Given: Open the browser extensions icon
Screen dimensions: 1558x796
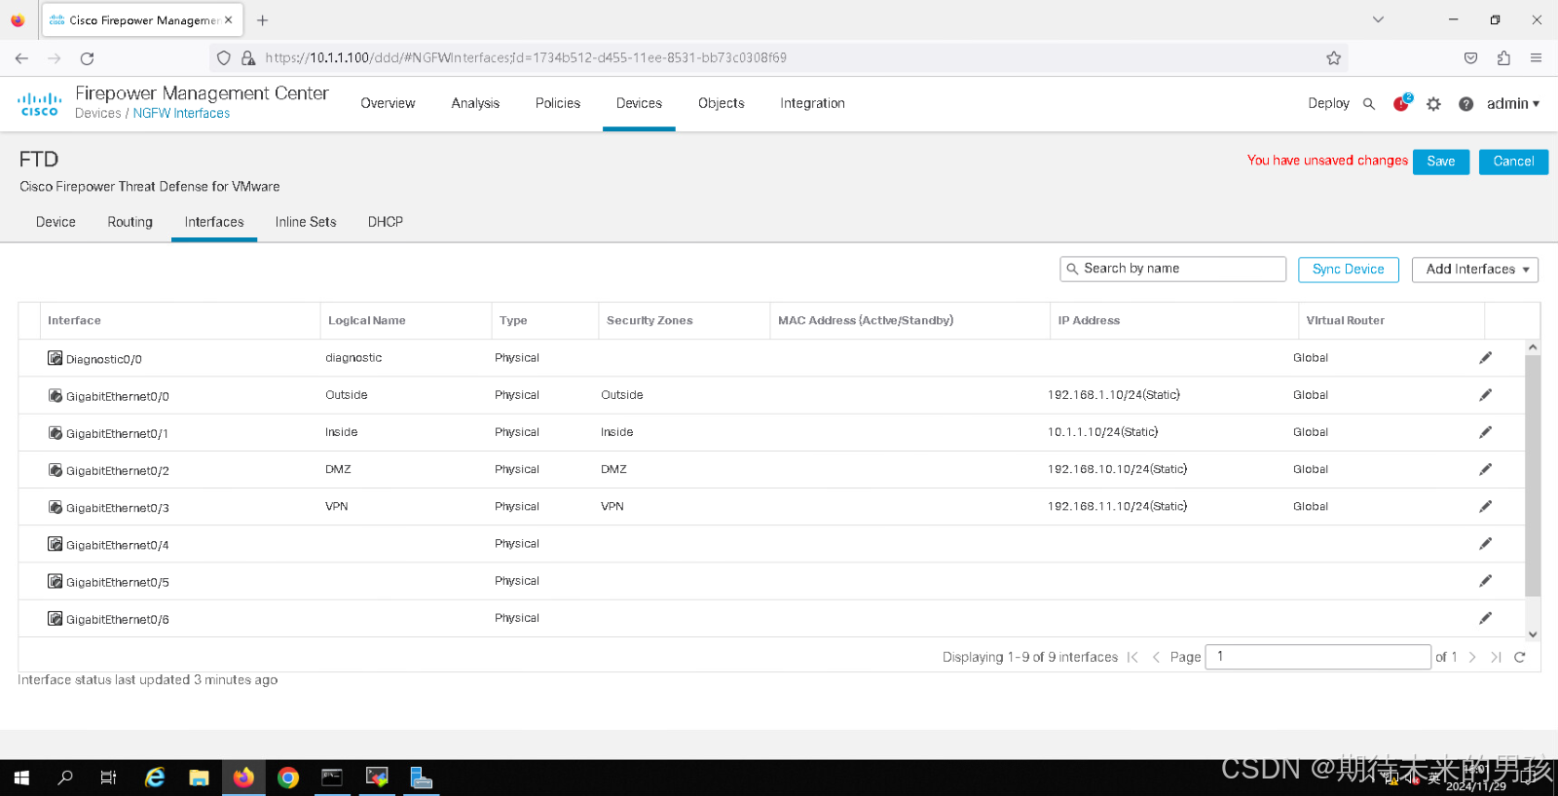Looking at the screenshot, I should tap(1503, 58).
